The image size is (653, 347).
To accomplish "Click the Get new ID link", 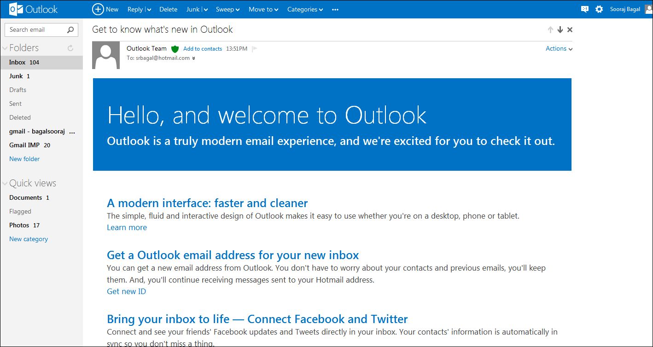I will [x=126, y=291].
